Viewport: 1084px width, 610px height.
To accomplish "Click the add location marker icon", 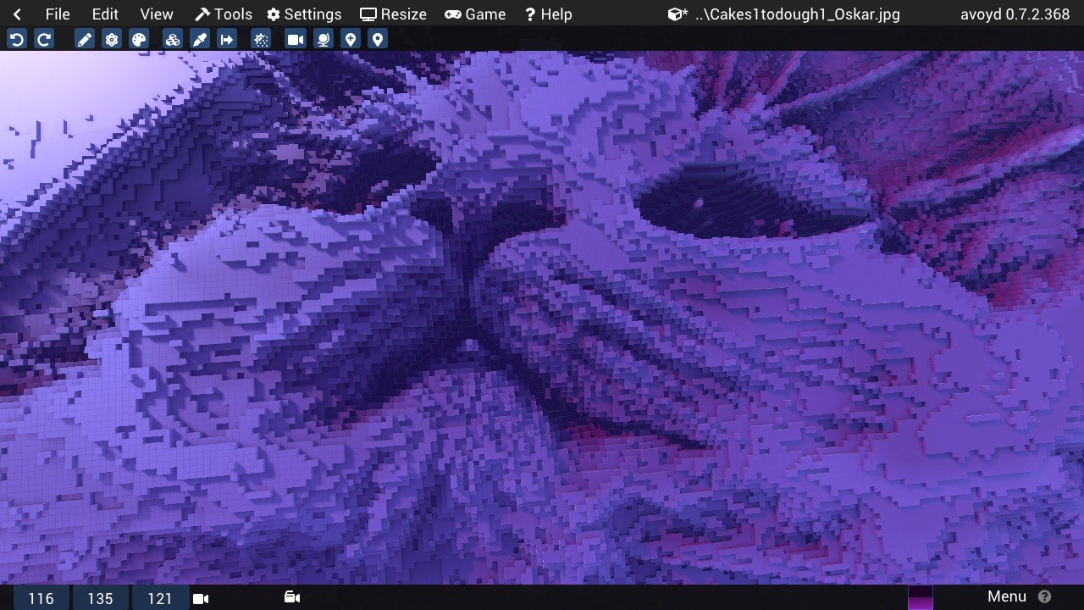I will point(351,40).
